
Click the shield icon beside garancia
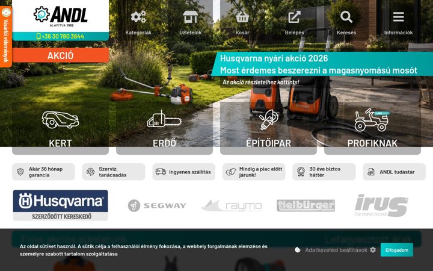pos(20,172)
